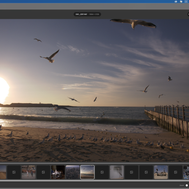Viewport: 189px width, 189px height.
Task: Adjust the Zoom slider handle
Action: click(x=187, y=185)
